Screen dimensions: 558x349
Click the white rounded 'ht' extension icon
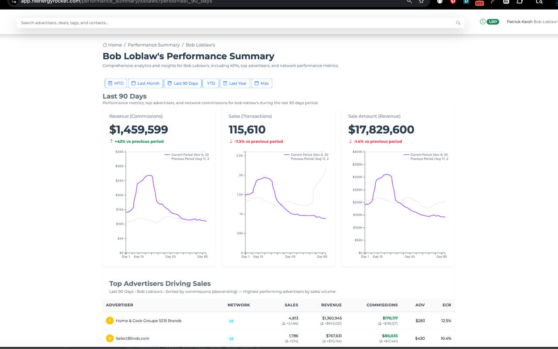506,2
